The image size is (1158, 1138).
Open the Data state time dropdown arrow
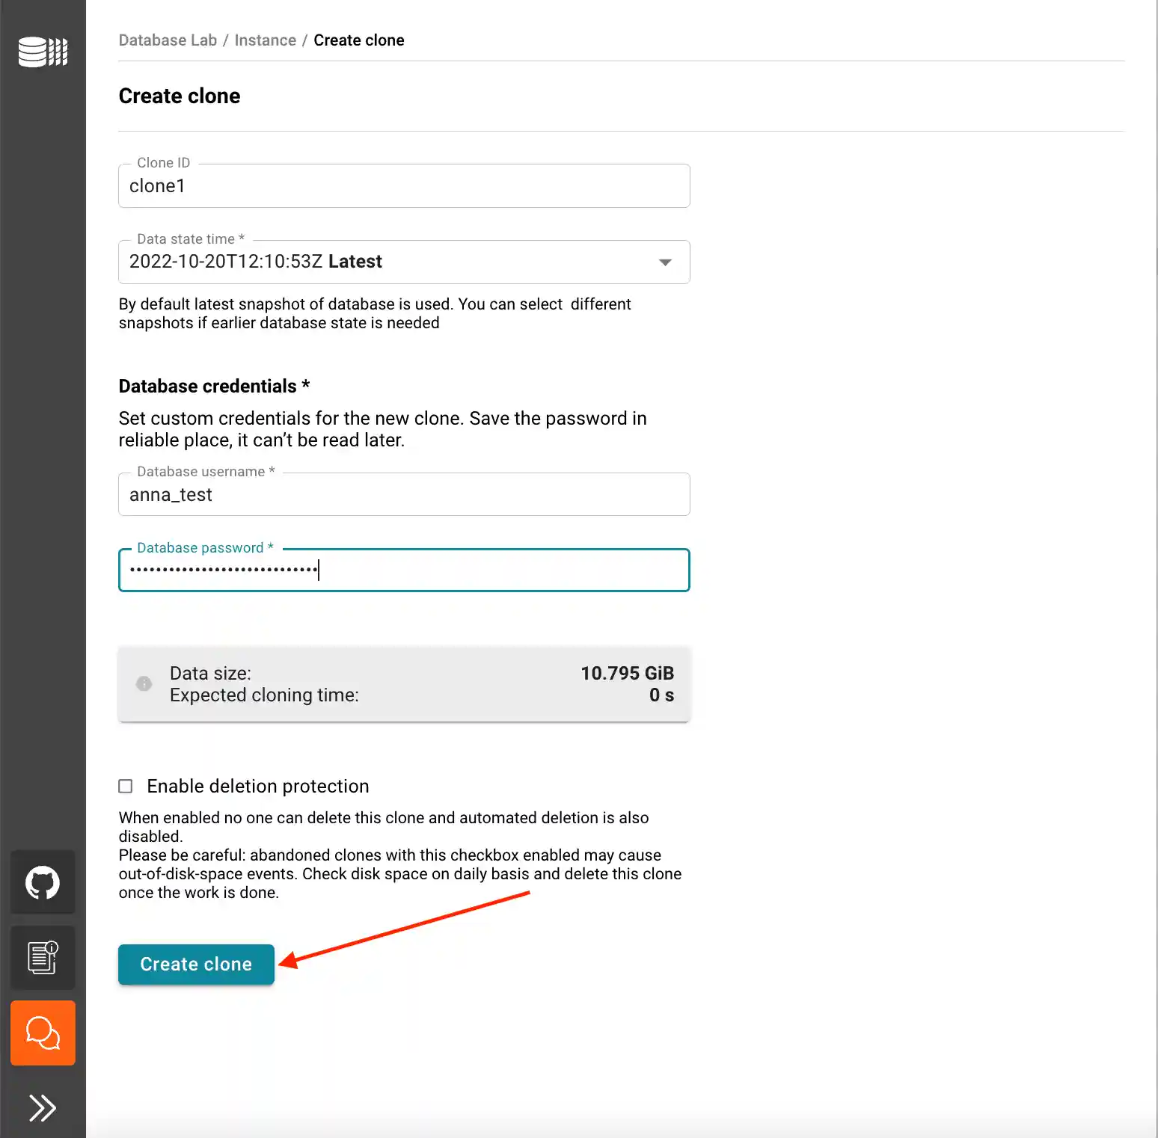[x=664, y=262]
